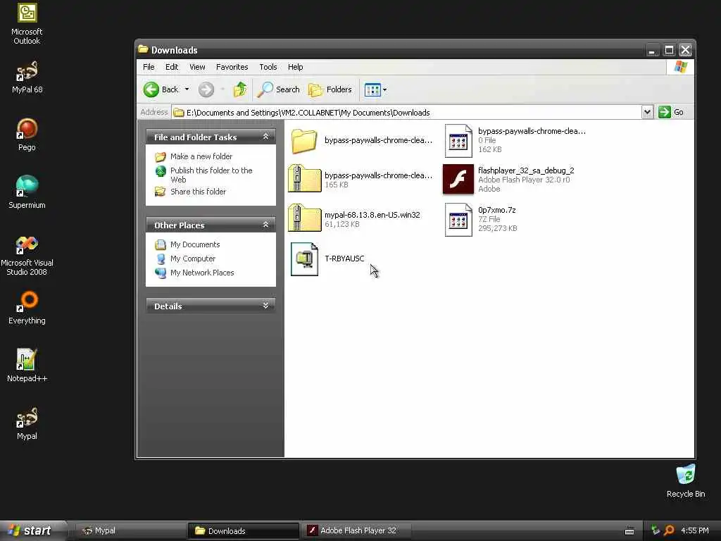The width and height of the screenshot is (721, 541).
Task: Open the Favorites menu
Action: pos(232,67)
